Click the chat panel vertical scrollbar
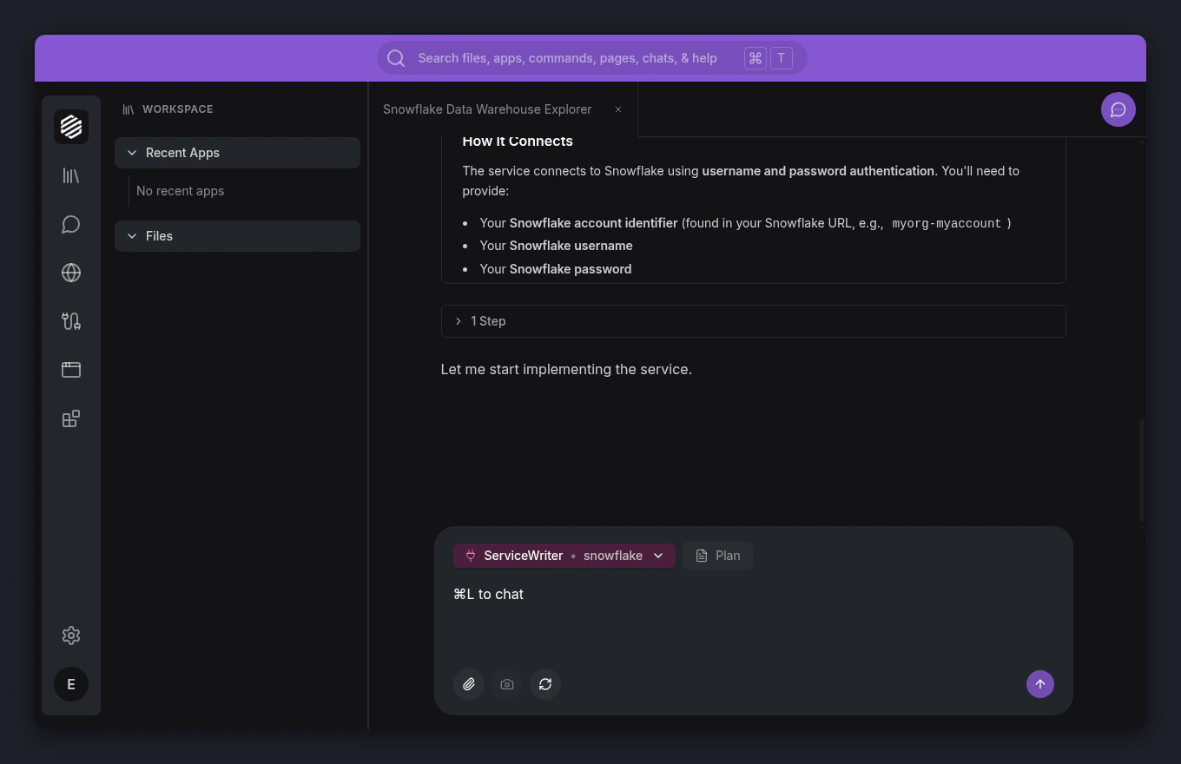Screen dimensions: 1181x764 pos(1141,471)
